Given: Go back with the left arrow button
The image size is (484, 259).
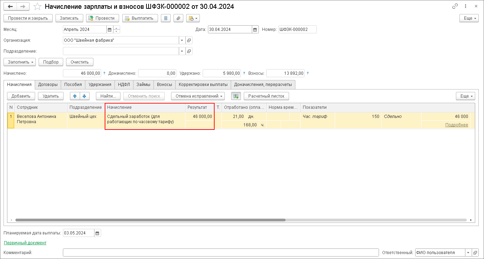Looking at the screenshot, I should coord(10,6).
